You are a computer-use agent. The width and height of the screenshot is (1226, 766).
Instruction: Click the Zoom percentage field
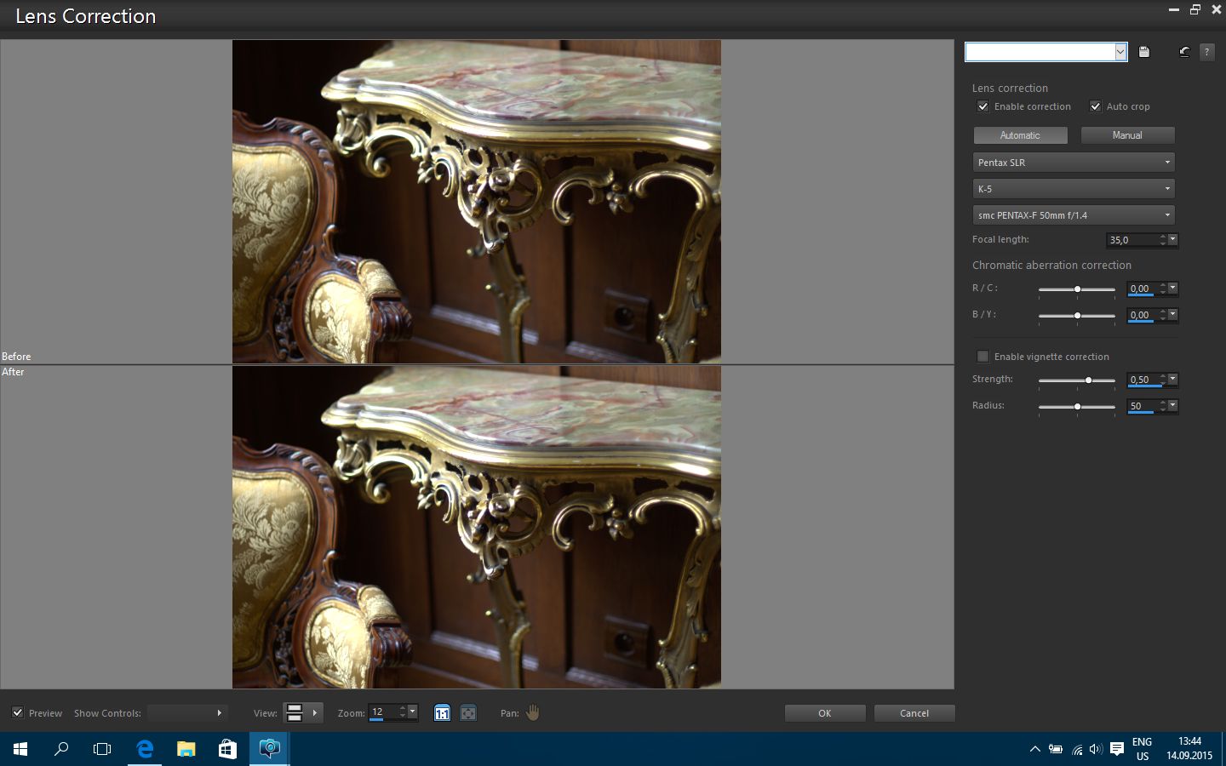coord(383,712)
